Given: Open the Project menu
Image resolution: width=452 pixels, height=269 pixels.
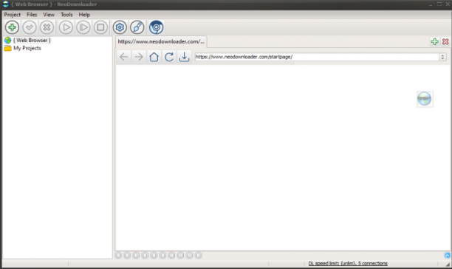Looking at the screenshot, I should tap(12, 15).
